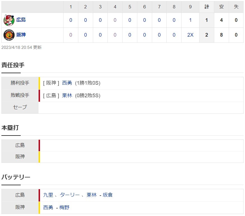
Task: Click Hanshin's 3rd inning score
Action: click(x=100, y=35)
